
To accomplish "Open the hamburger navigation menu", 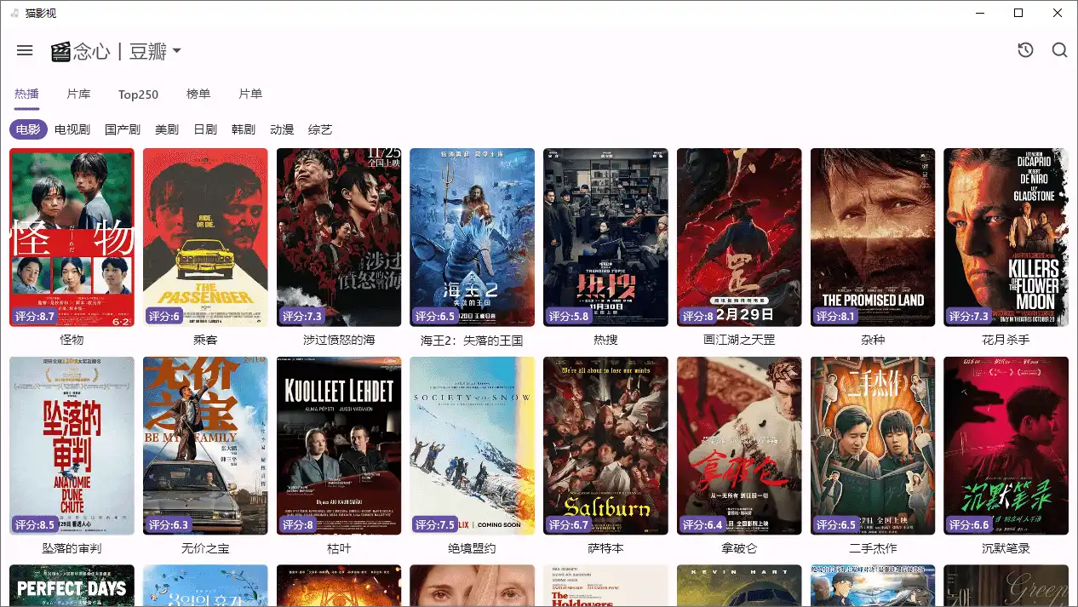I will pos(25,50).
